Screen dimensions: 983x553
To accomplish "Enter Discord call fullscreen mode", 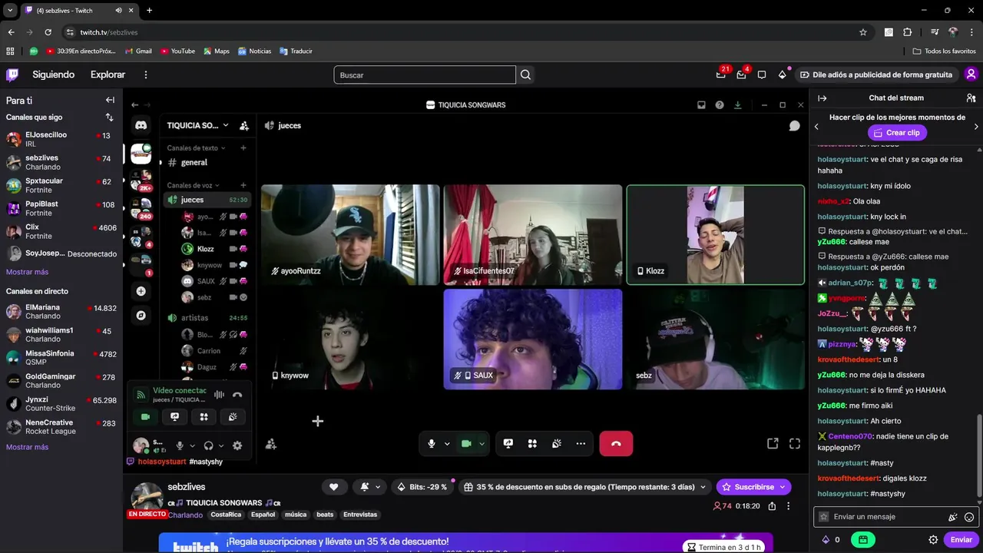I will tap(795, 443).
